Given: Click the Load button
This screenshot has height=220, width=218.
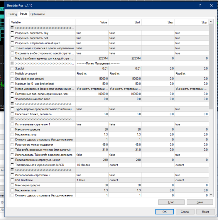Looking at the screenshot, I should (x=171, y=202).
